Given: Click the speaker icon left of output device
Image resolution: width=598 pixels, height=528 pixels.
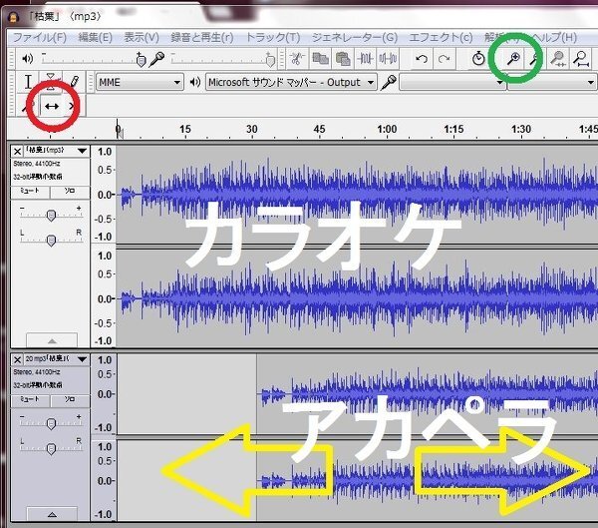Looking at the screenshot, I should pos(195,82).
